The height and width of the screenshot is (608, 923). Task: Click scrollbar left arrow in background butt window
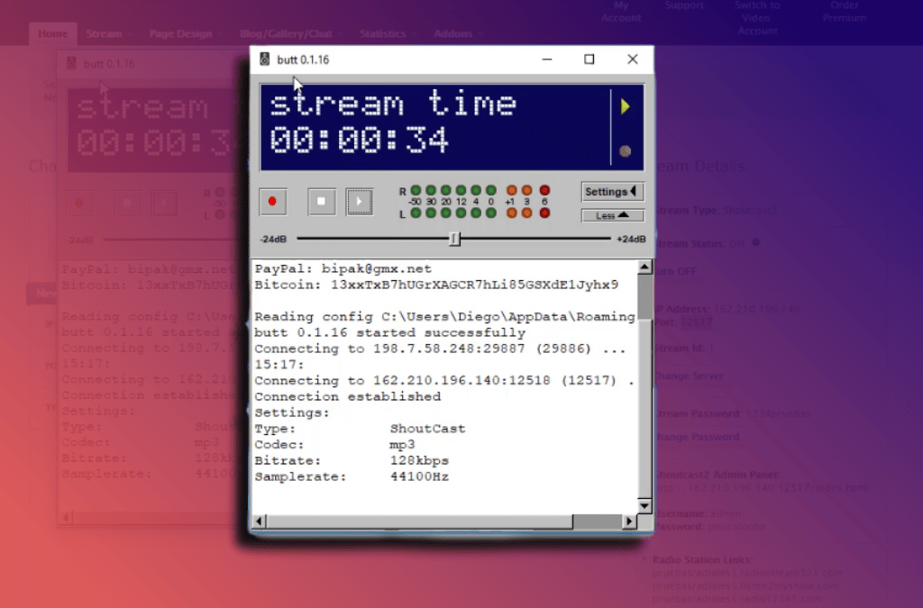pos(66,517)
